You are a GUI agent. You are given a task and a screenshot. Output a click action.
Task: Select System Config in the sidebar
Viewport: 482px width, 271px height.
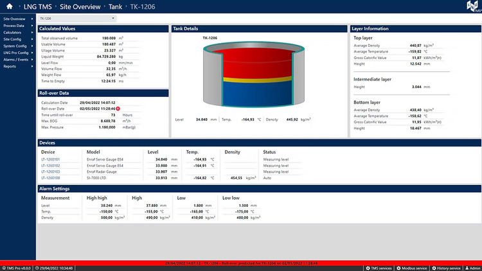[16, 46]
